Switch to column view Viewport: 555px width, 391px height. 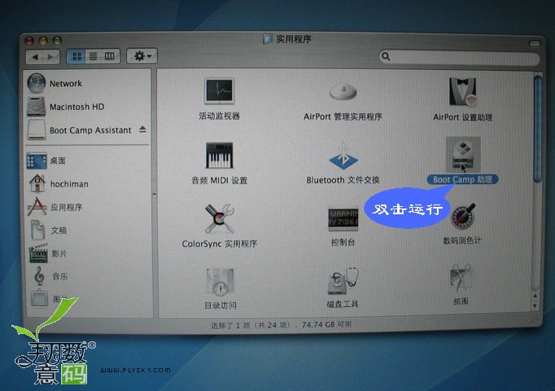click(x=110, y=56)
